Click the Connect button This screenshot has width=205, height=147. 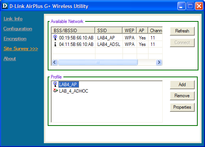pyautogui.click(x=182, y=42)
